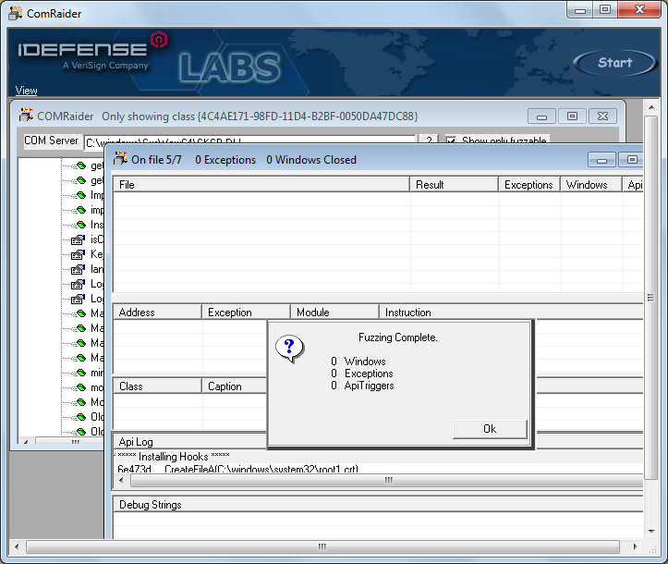Click the Debug Strings header

pos(378,505)
